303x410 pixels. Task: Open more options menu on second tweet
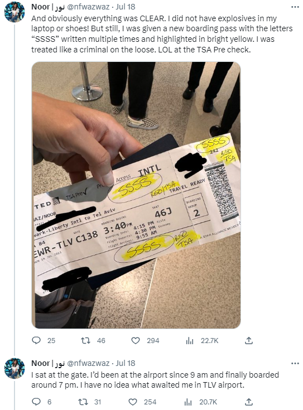pyautogui.click(x=295, y=364)
